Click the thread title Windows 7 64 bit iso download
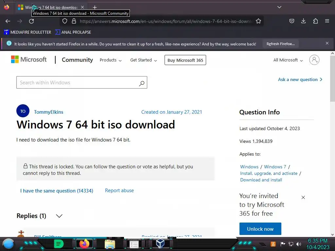 [96, 125]
